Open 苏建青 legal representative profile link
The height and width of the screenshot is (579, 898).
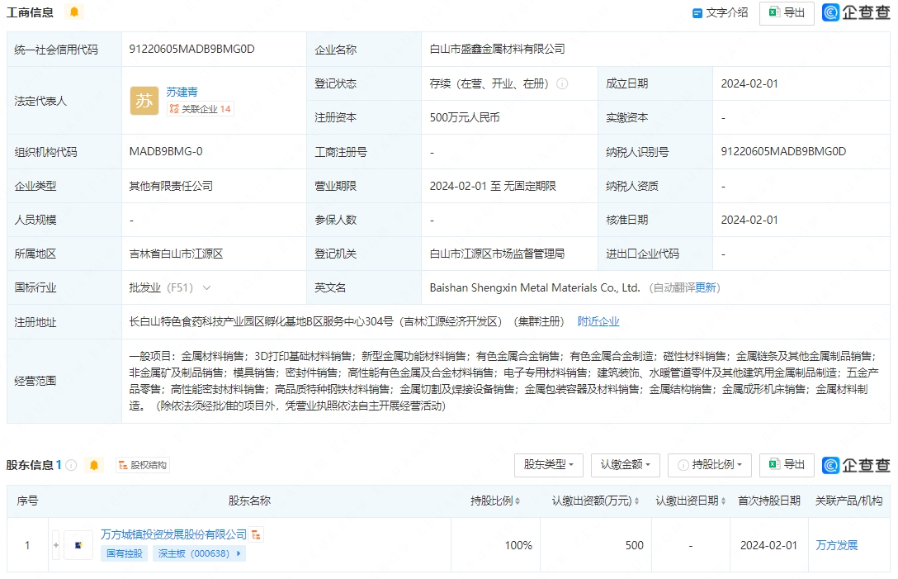(x=182, y=92)
